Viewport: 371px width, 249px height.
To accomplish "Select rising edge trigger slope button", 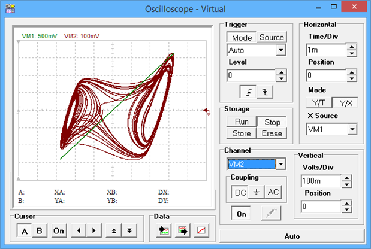I will coord(248,92).
